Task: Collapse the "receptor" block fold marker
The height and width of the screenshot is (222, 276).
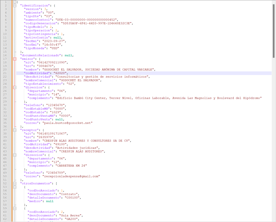Action: point(15,130)
